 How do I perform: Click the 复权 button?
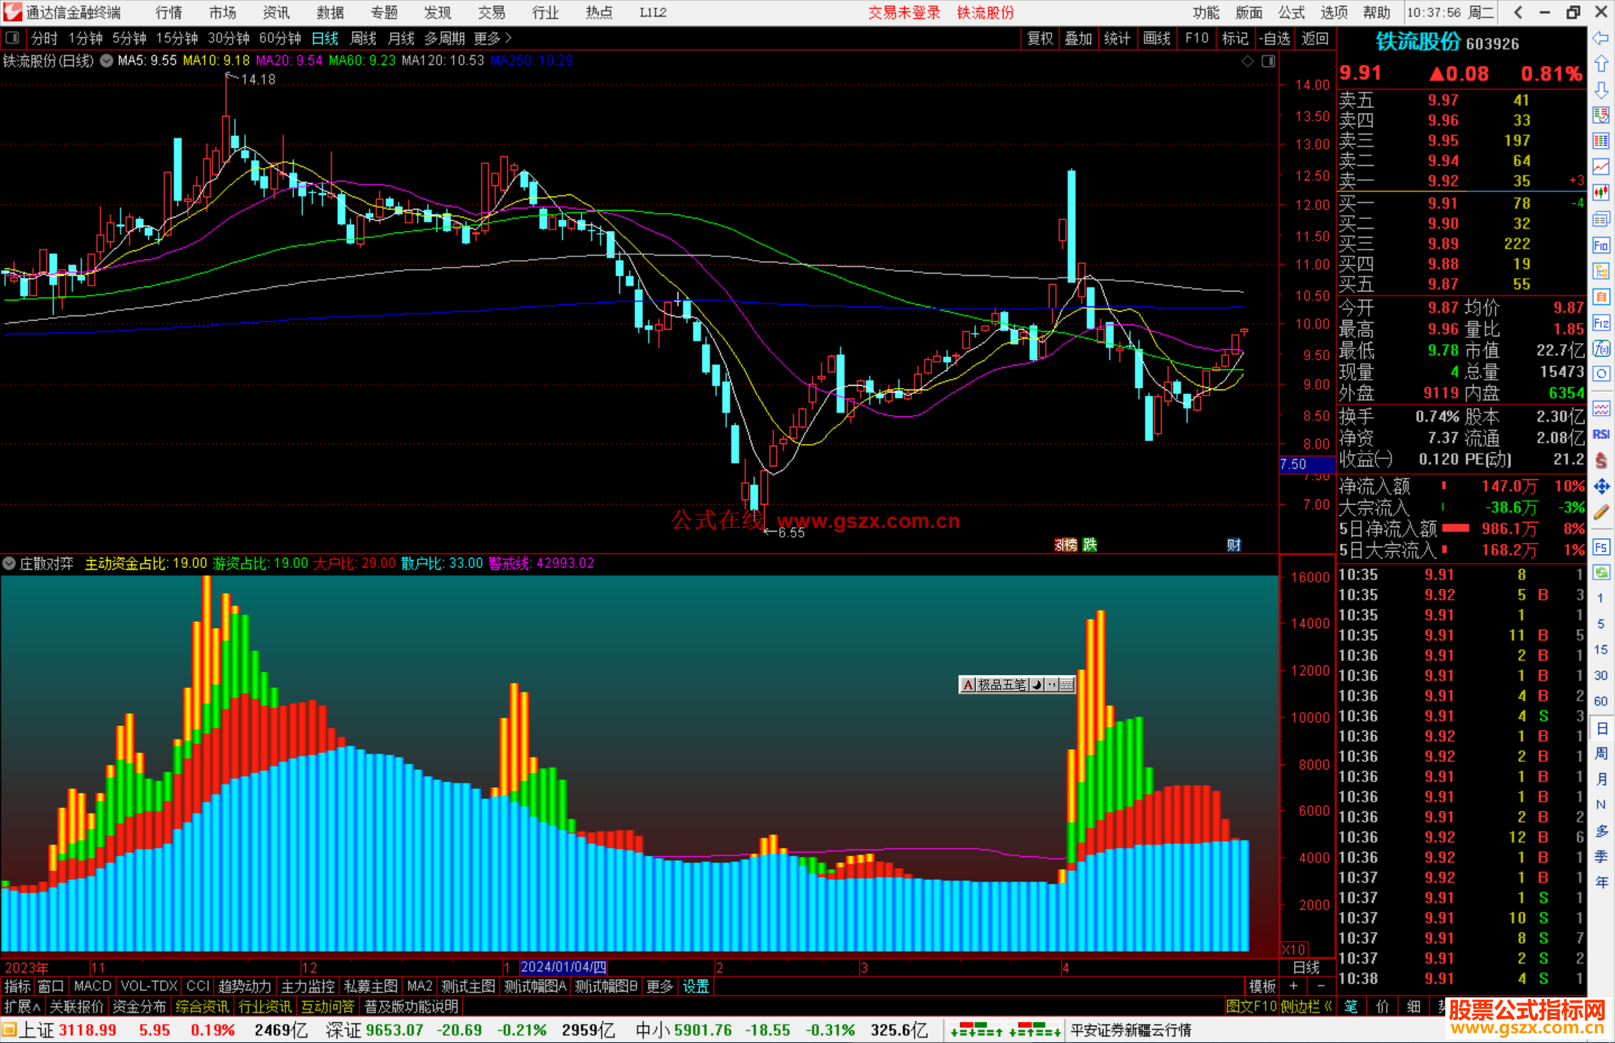click(x=1039, y=38)
